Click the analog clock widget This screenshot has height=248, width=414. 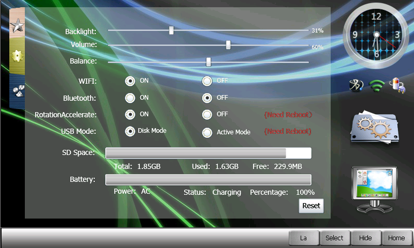pos(376,36)
